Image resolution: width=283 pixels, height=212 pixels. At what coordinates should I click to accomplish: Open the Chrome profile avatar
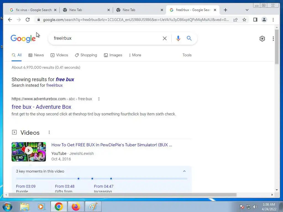pyautogui.click(x=264, y=20)
